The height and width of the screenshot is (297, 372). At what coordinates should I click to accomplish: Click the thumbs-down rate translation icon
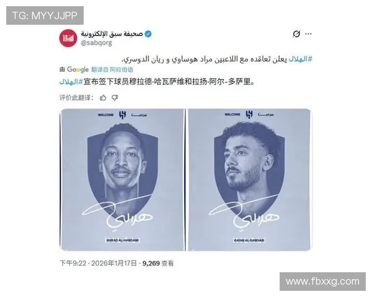coord(115,98)
